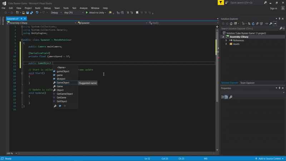Open the Assembly-CSharp project dropdown
The height and width of the screenshot is (161, 286).
click(41, 23)
